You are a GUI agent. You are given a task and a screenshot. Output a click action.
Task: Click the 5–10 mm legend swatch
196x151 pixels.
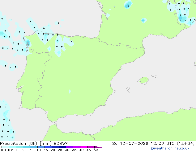tap(34, 147)
